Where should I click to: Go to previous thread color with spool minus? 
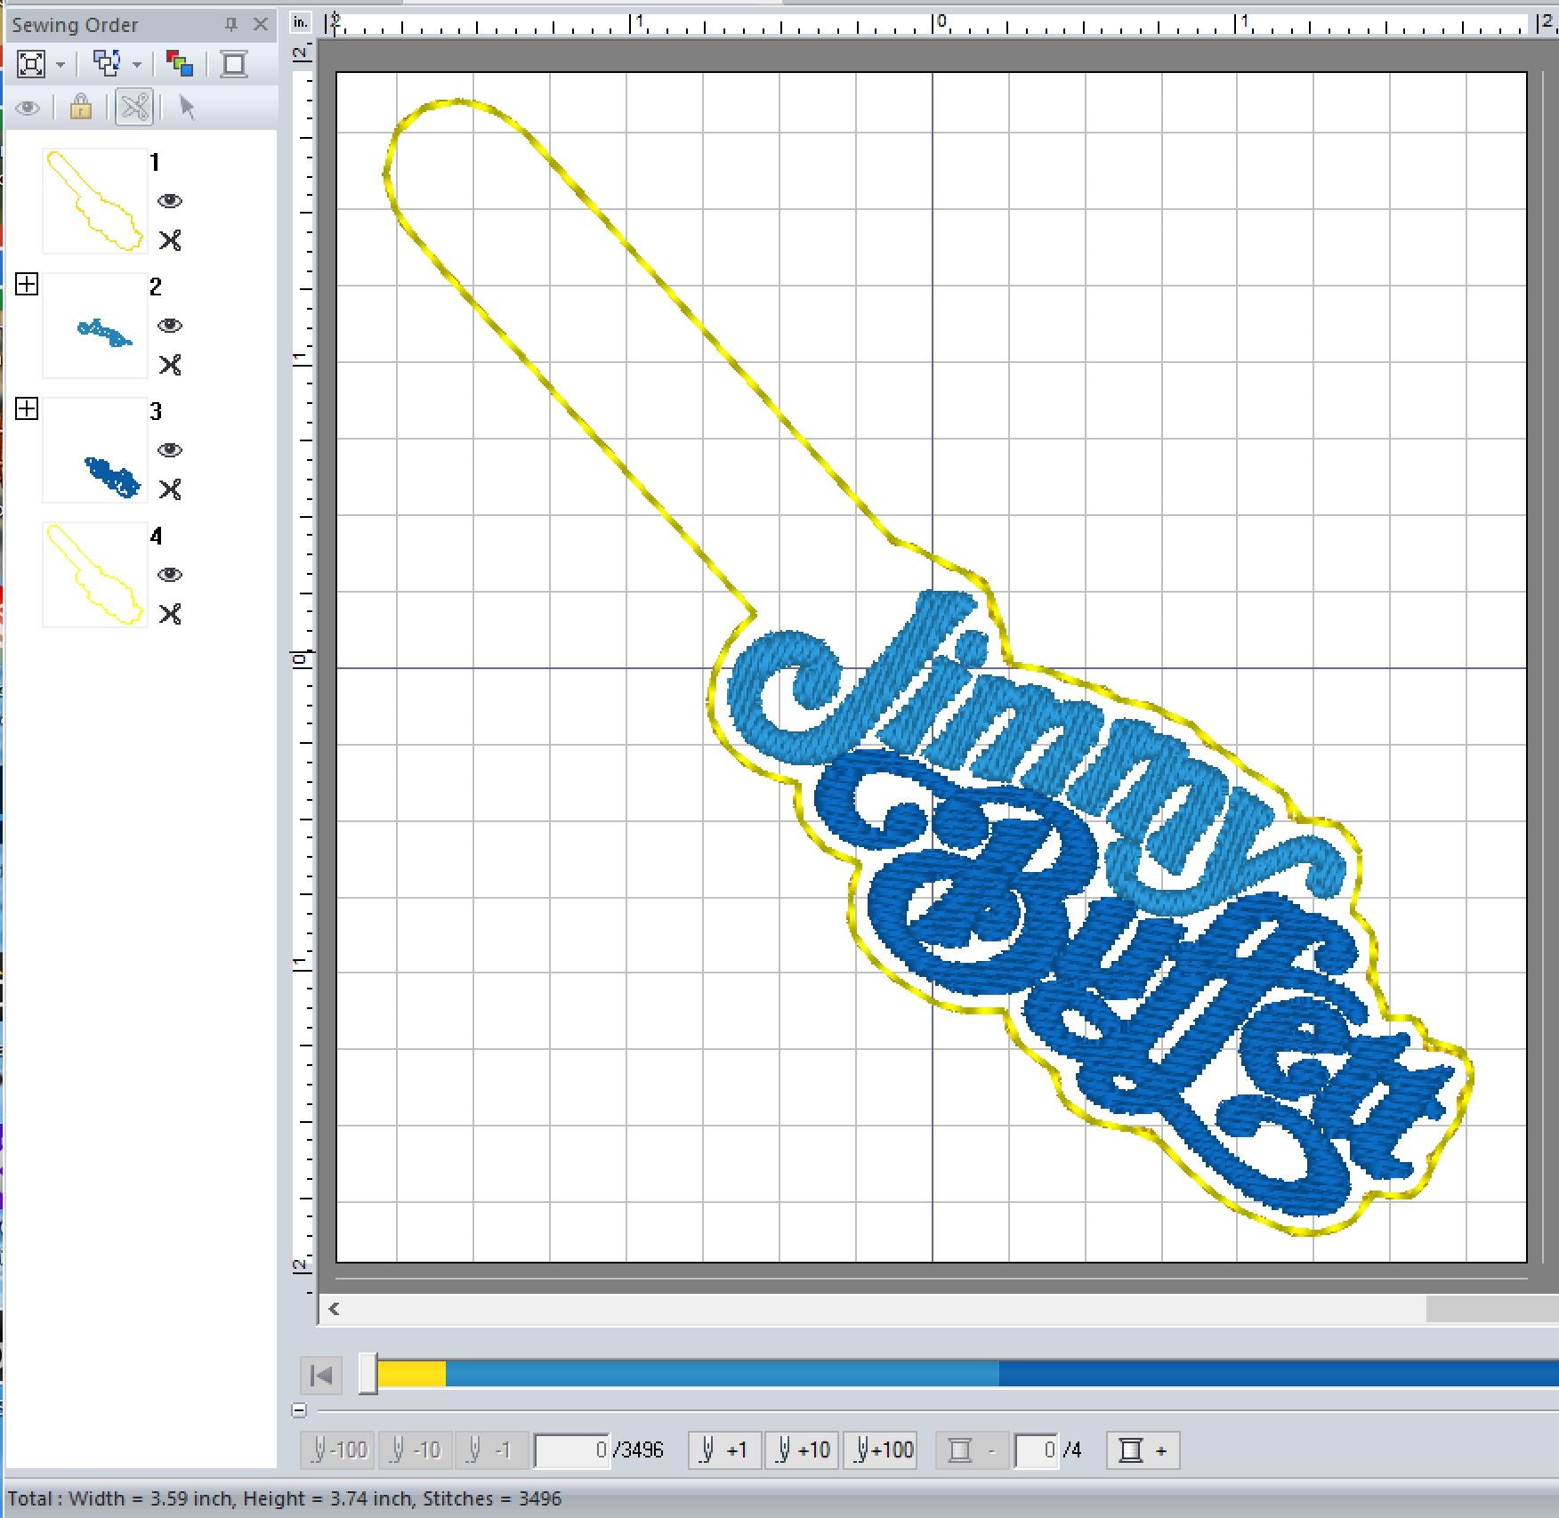973,1450
